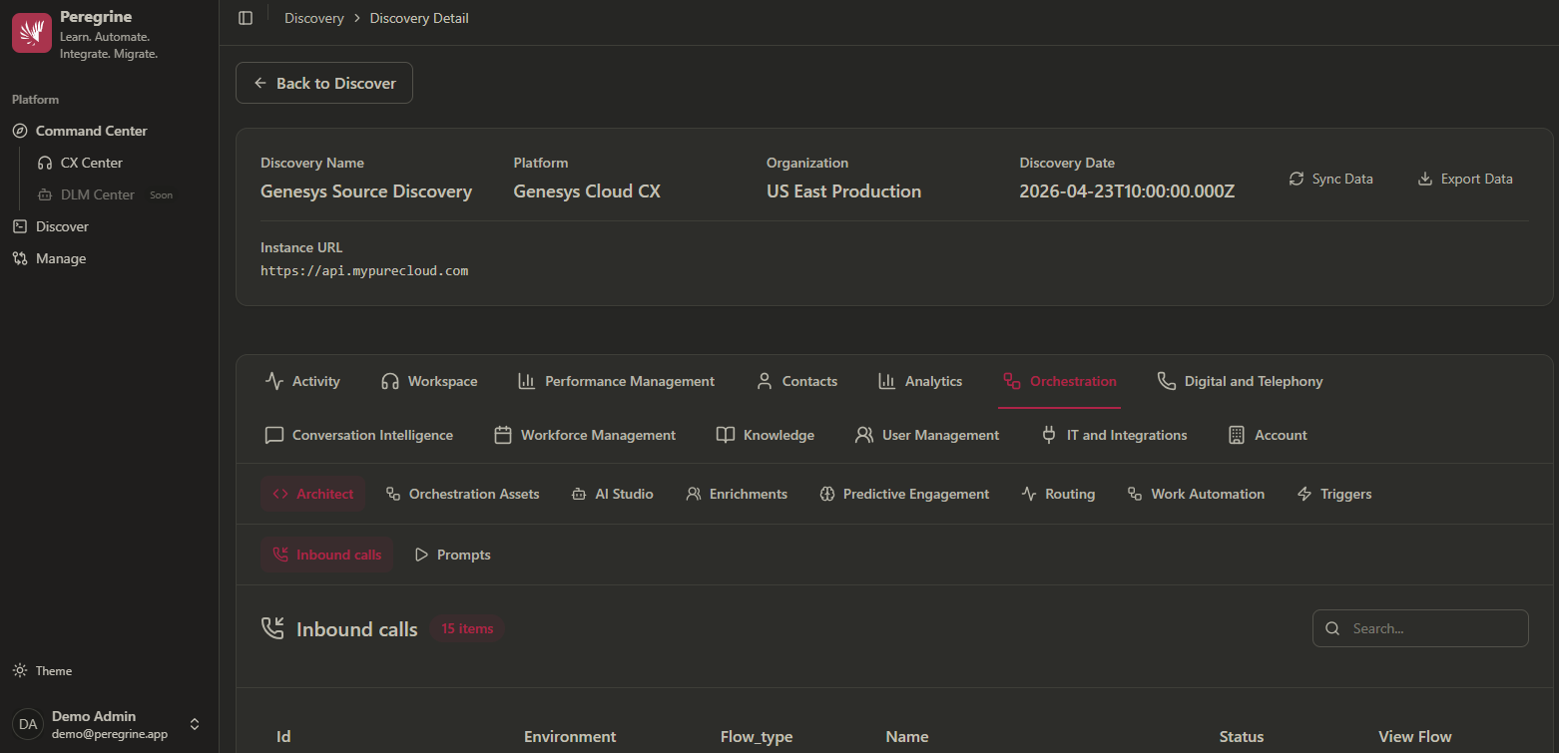Click Back to Discover button
Image resolution: width=1559 pixels, height=753 pixels.
pyautogui.click(x=324, y=83)
